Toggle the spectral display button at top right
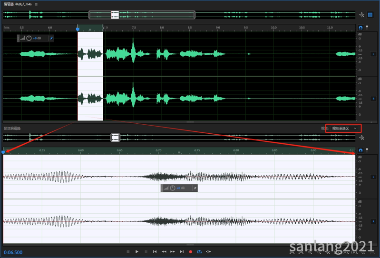The height and width of the screenshot is (258, 380). (x=370, y=15)
